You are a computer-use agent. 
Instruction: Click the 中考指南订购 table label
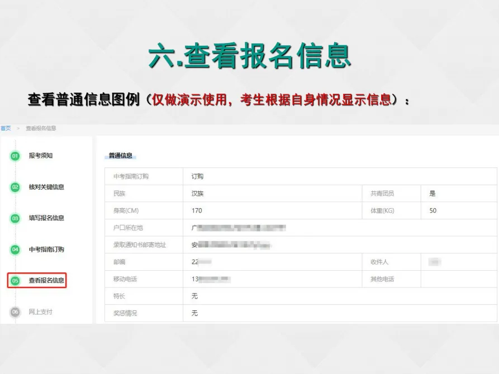point(131,176)
